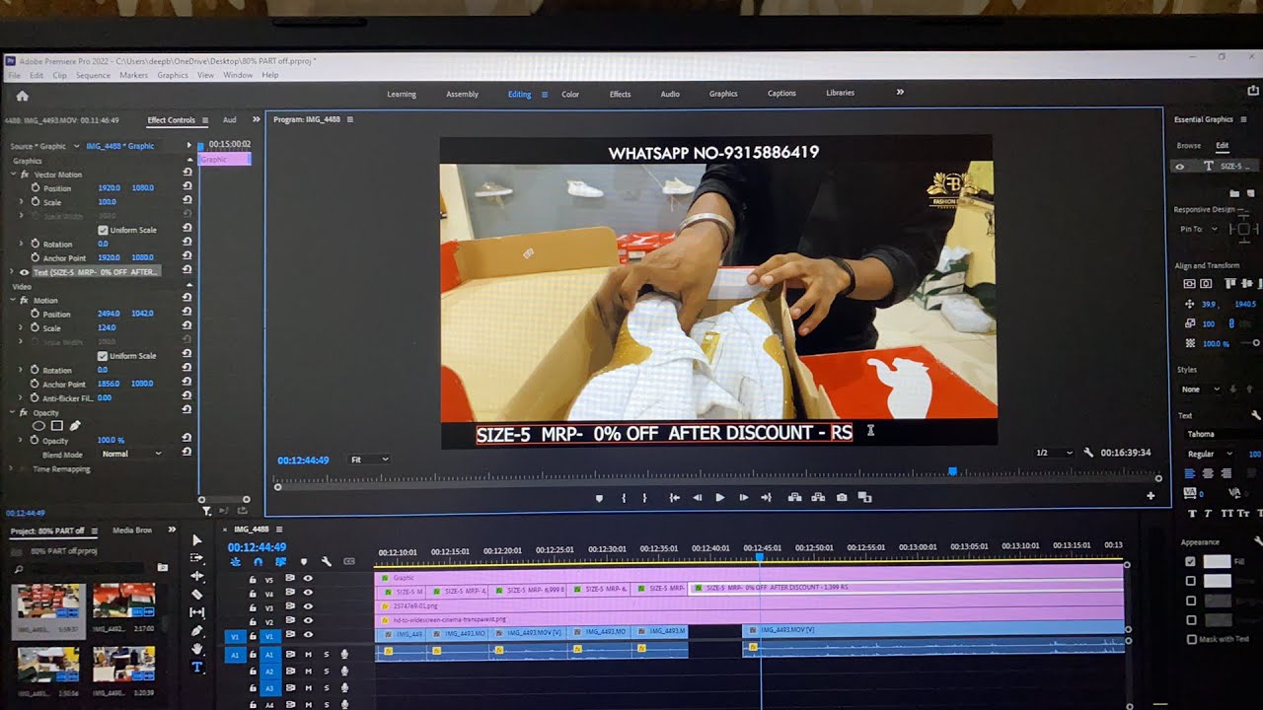The image size is (1263, 710).
Task: Click rectangle mask tool under Opacity
Action: [57, 426]
